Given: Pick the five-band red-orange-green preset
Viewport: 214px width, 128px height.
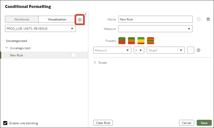Looking at the screenshot, I should [151, 41].
